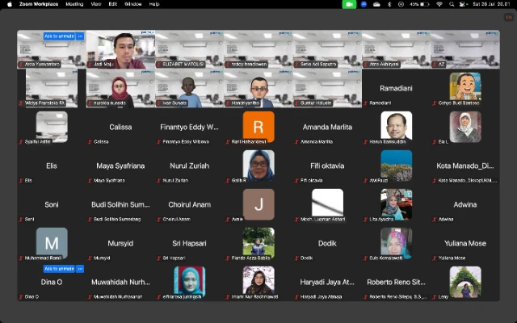Click muted mic icon beside Nurul Zuriah label

pyautogui.click(x=158, y=181)
